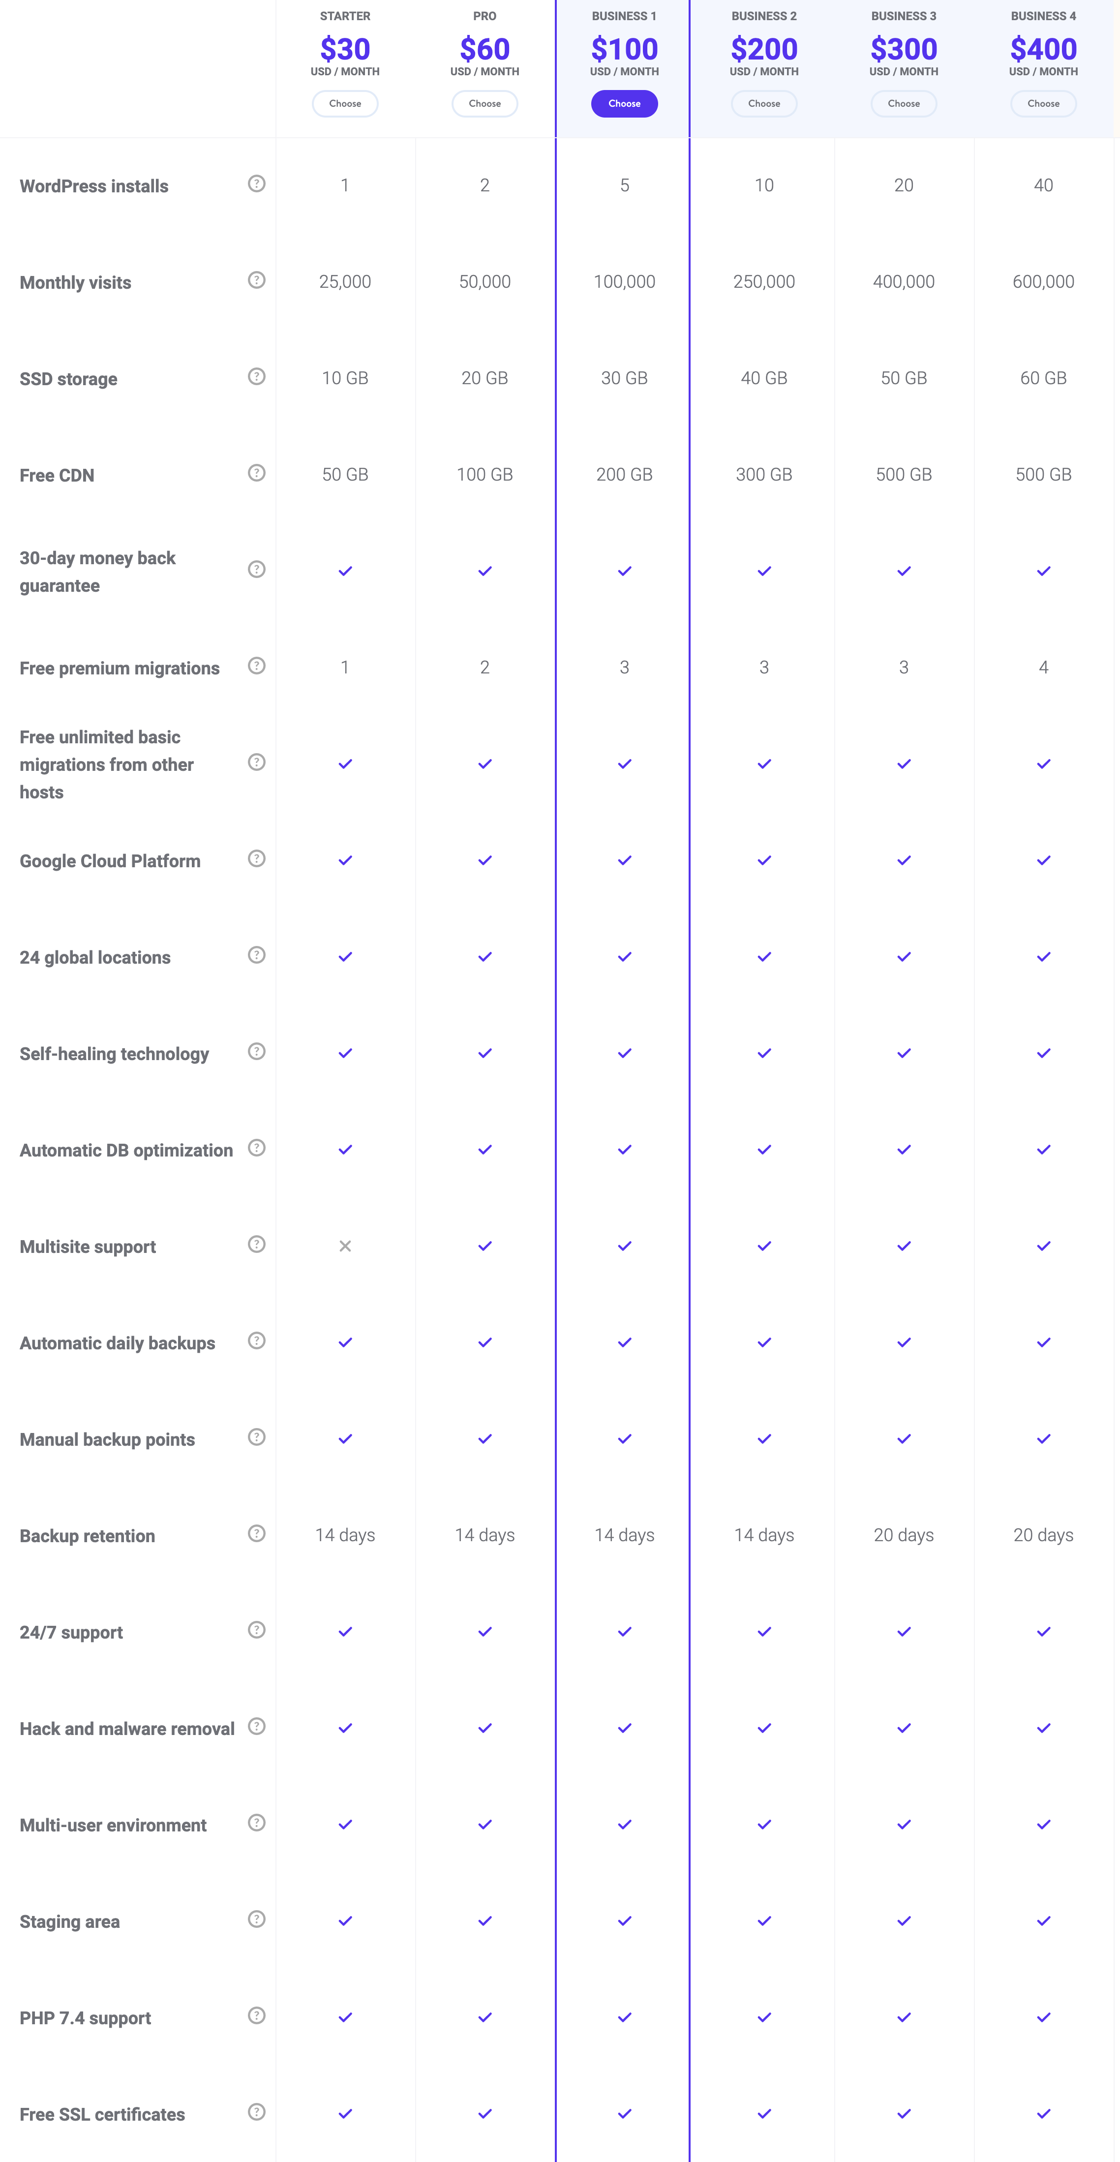
Task: Click help icon for Self-healing technology
Action: tap(257, 1052)
